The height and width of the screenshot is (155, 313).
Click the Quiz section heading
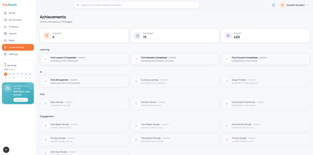coord(42,94)
